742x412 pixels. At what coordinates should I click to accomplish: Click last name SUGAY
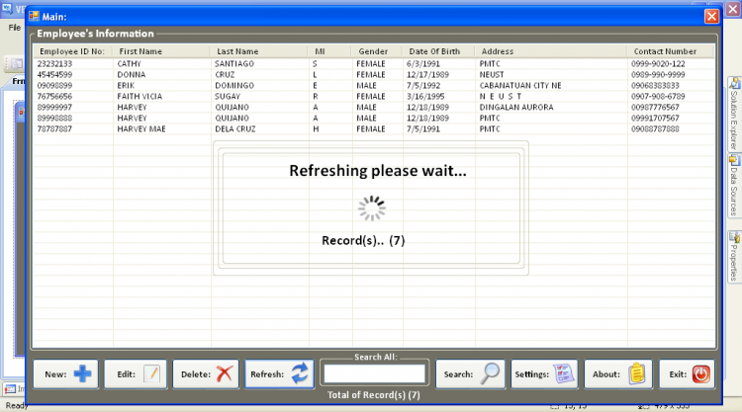click(x=228, y=97)
